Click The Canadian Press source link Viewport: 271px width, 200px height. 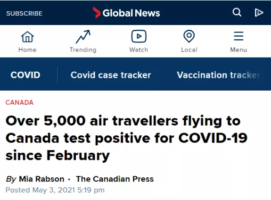point(115,179)
